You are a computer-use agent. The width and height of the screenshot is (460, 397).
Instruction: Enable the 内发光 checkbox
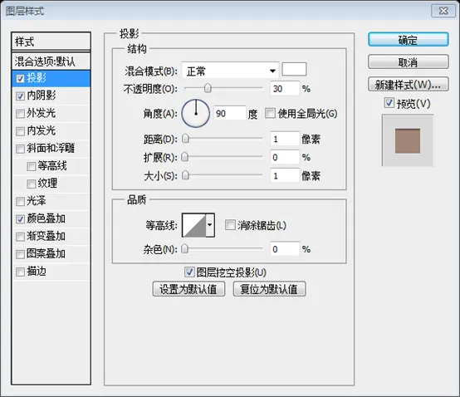[x=20, y=131]
